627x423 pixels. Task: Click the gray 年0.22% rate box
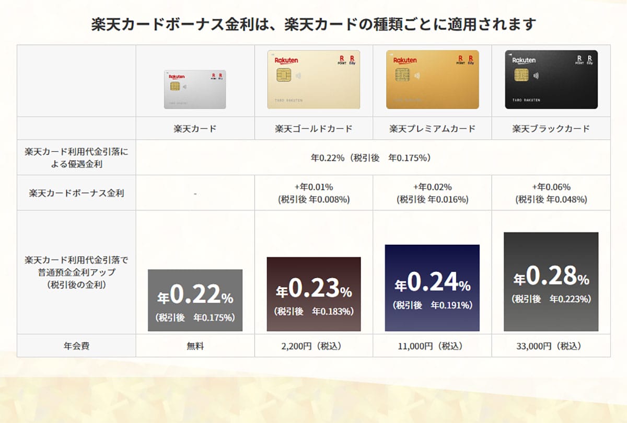pos(195,300)
